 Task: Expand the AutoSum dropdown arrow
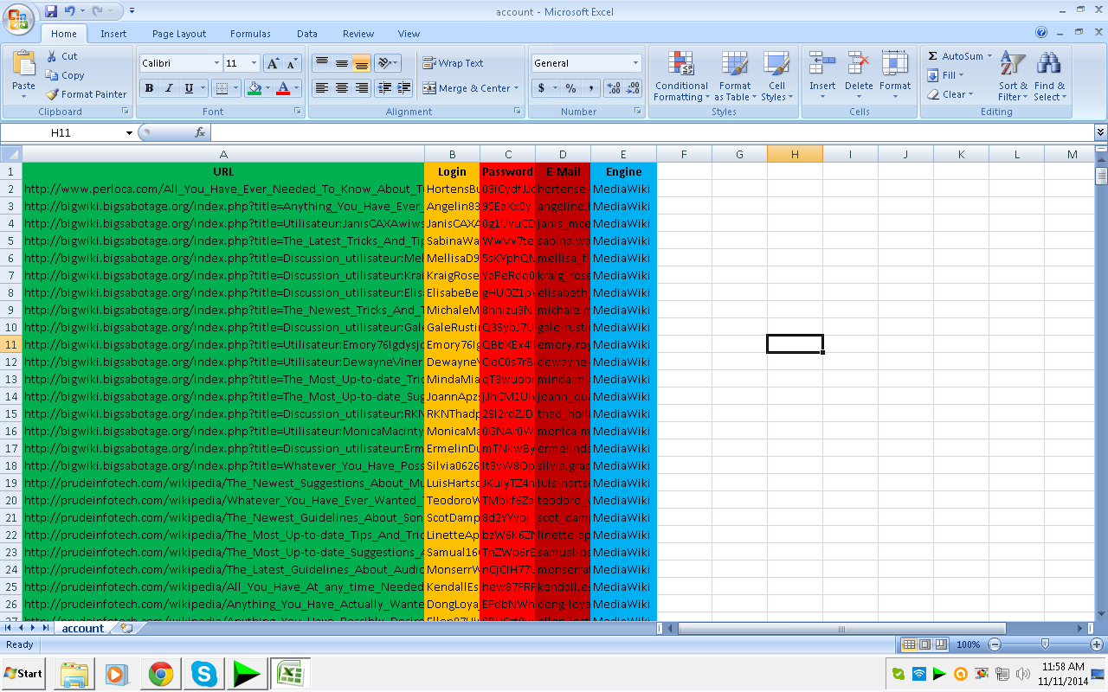coord(989,56)
